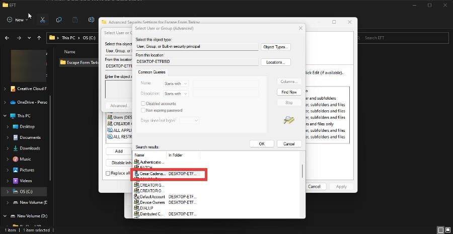Expand the Pictures tree node arrow
The height and width of the screenshot is (234, 453).
[8, 170]
